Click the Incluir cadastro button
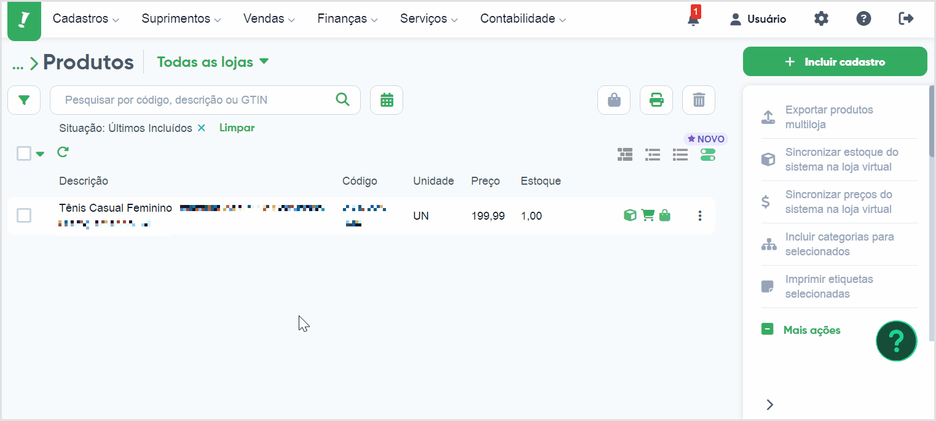The height and width of the screenshot is (421, 936). [x=835, y=61]
